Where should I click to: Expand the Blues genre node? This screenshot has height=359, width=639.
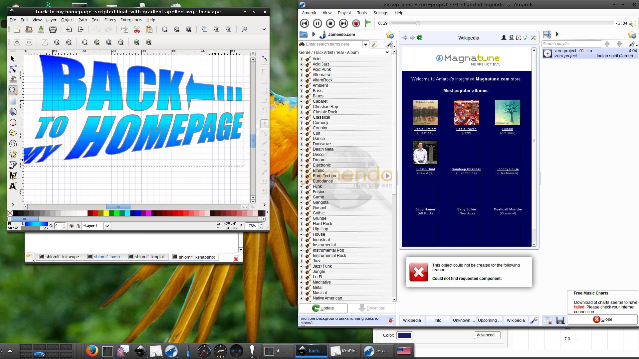click(302, 96)
